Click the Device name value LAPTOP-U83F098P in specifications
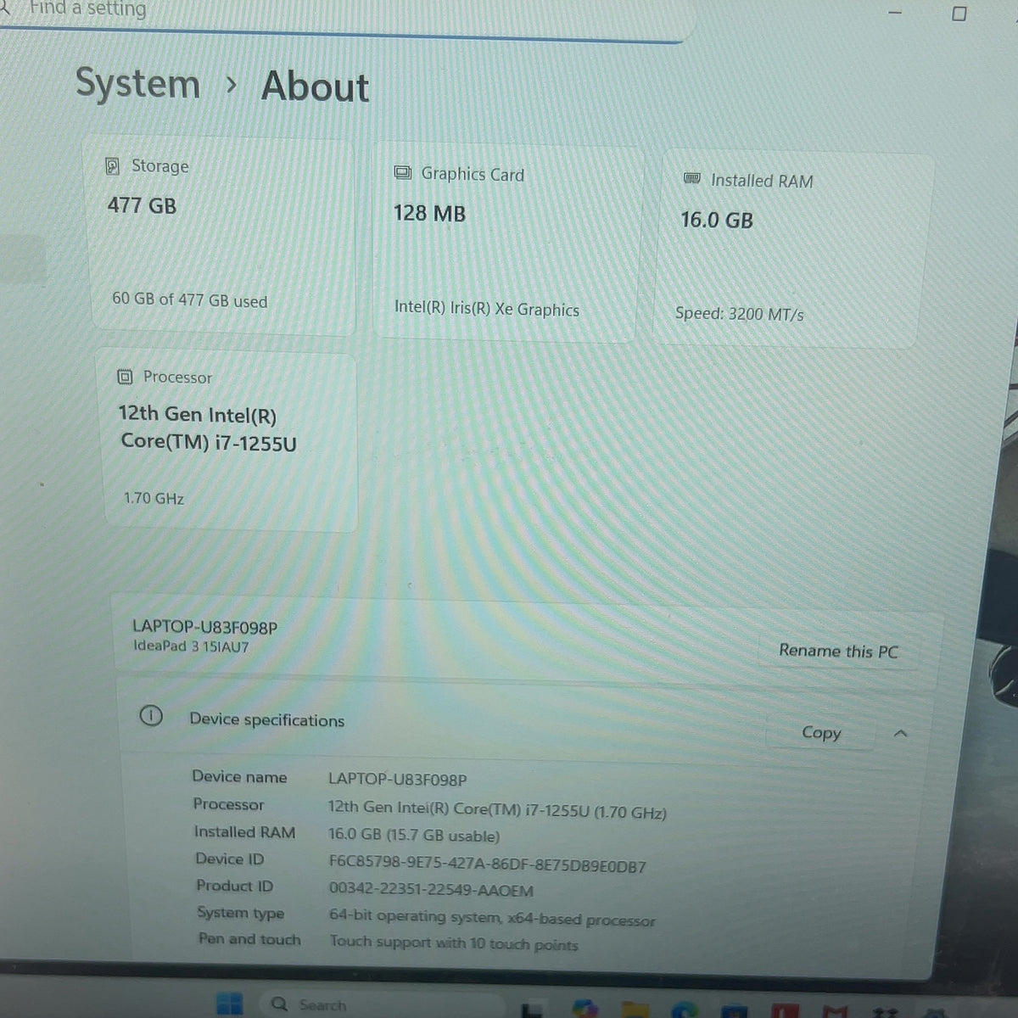This screenshot has width=1018, height=1018. click(397, 779)
